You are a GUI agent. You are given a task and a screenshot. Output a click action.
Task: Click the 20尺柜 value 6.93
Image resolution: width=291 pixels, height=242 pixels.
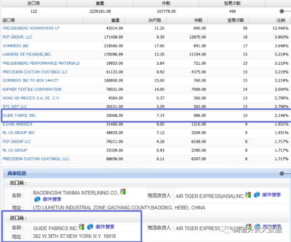pos(161,150)
